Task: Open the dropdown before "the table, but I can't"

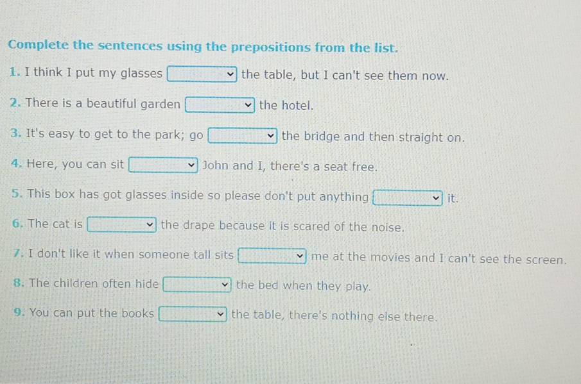Action: [202, 75]
